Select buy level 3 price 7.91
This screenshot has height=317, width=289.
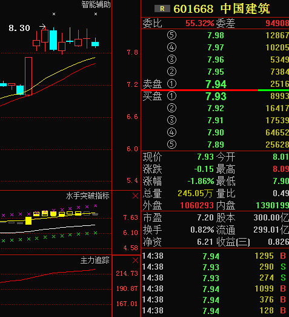coord(216,120)
